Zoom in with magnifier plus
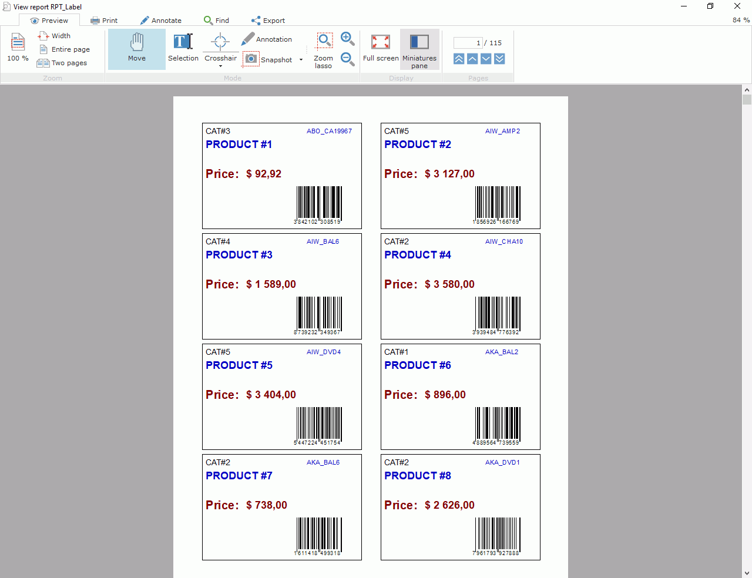 347,39
